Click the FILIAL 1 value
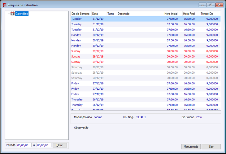 pyautogui.click(x=141, y=117)
